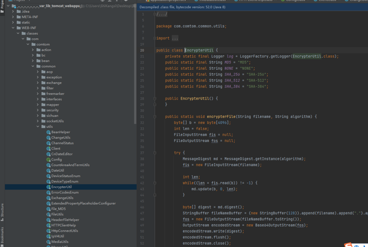Click the collapsed import ellipsis placeholder
The height and width of the screenshot is (247, 368).
175,38
